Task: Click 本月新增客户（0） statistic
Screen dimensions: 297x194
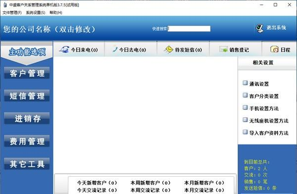Action: coord(204,183)
